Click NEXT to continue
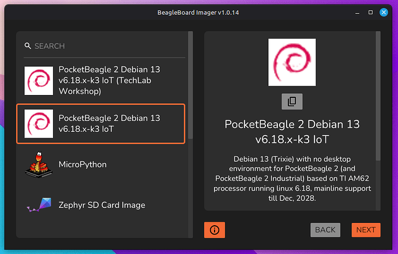The height and width of the screenshot is (254, 398). tap(366, 230)
